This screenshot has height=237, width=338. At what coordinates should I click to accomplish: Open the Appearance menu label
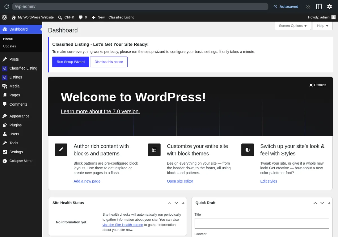pos(19,116)
